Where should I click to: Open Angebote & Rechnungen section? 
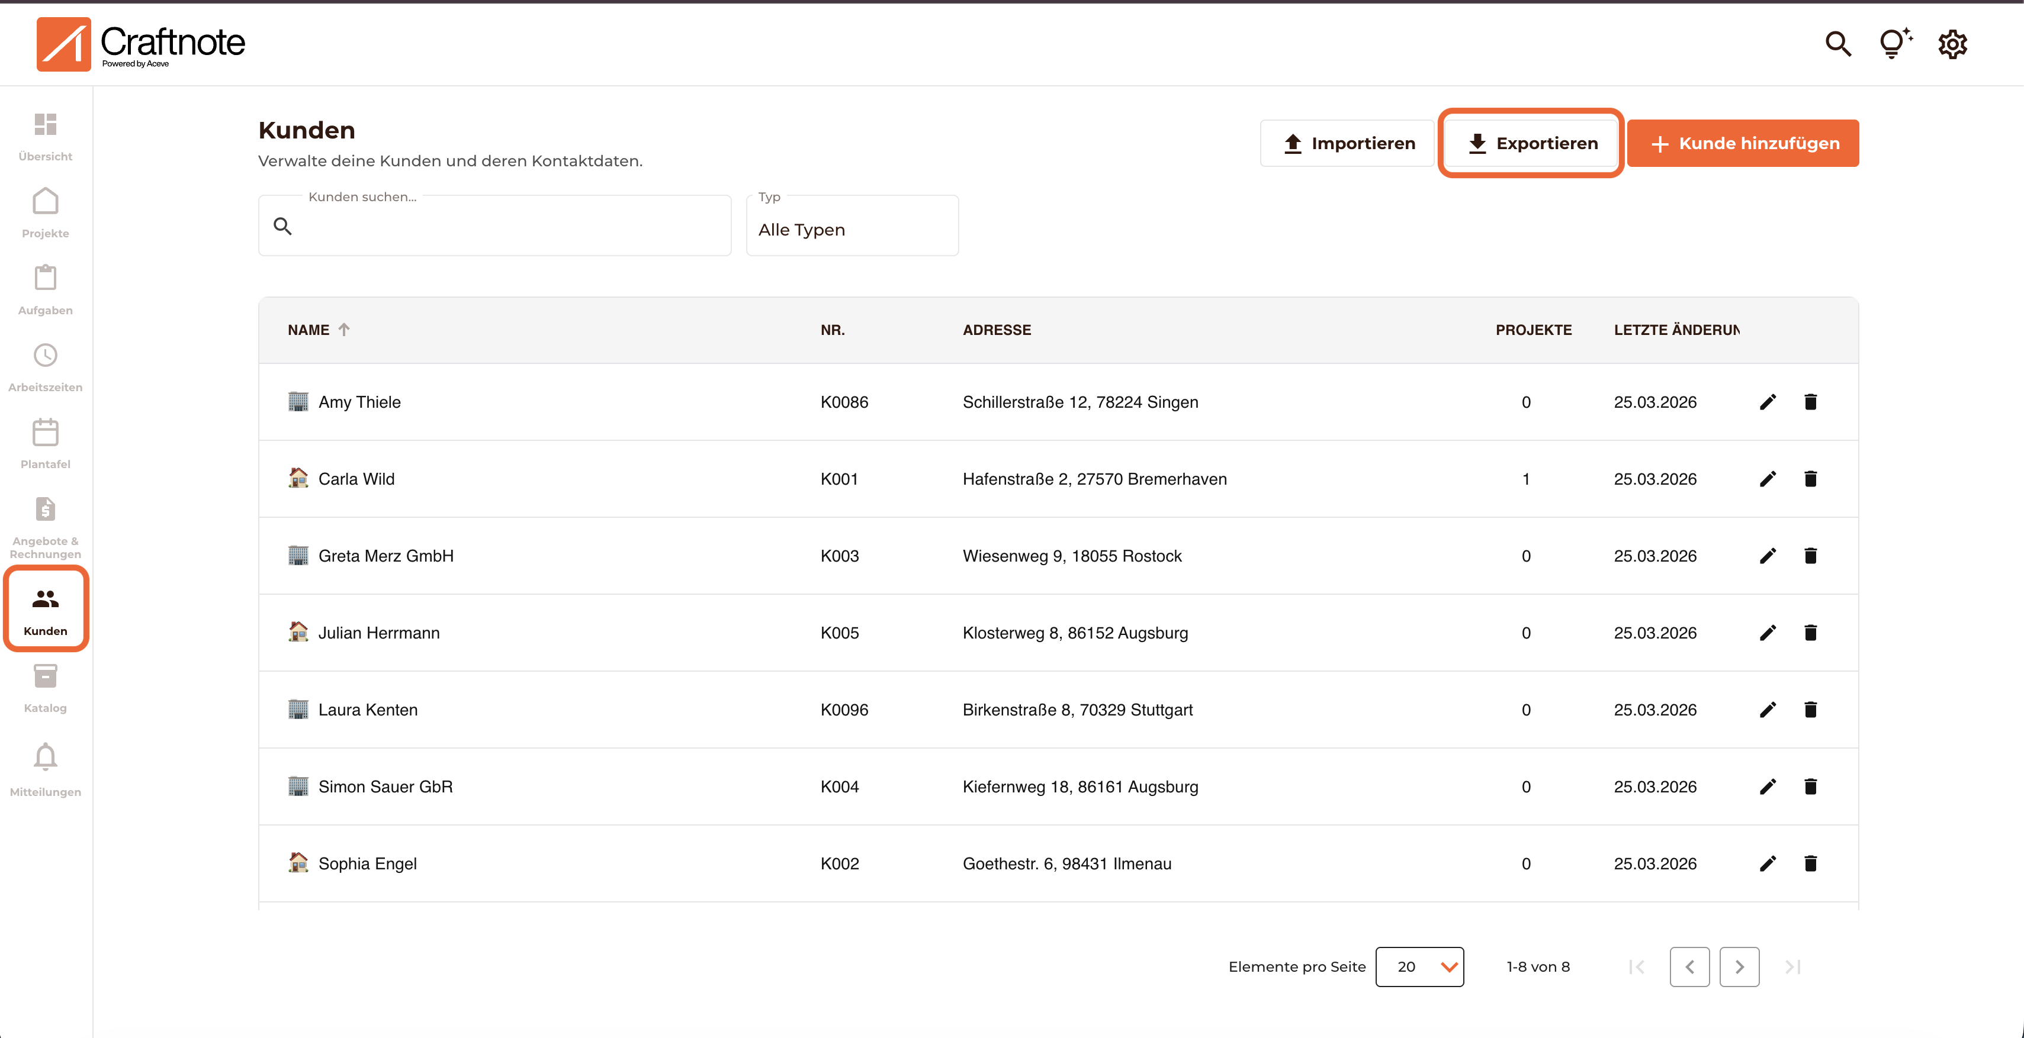pos(46,526)
